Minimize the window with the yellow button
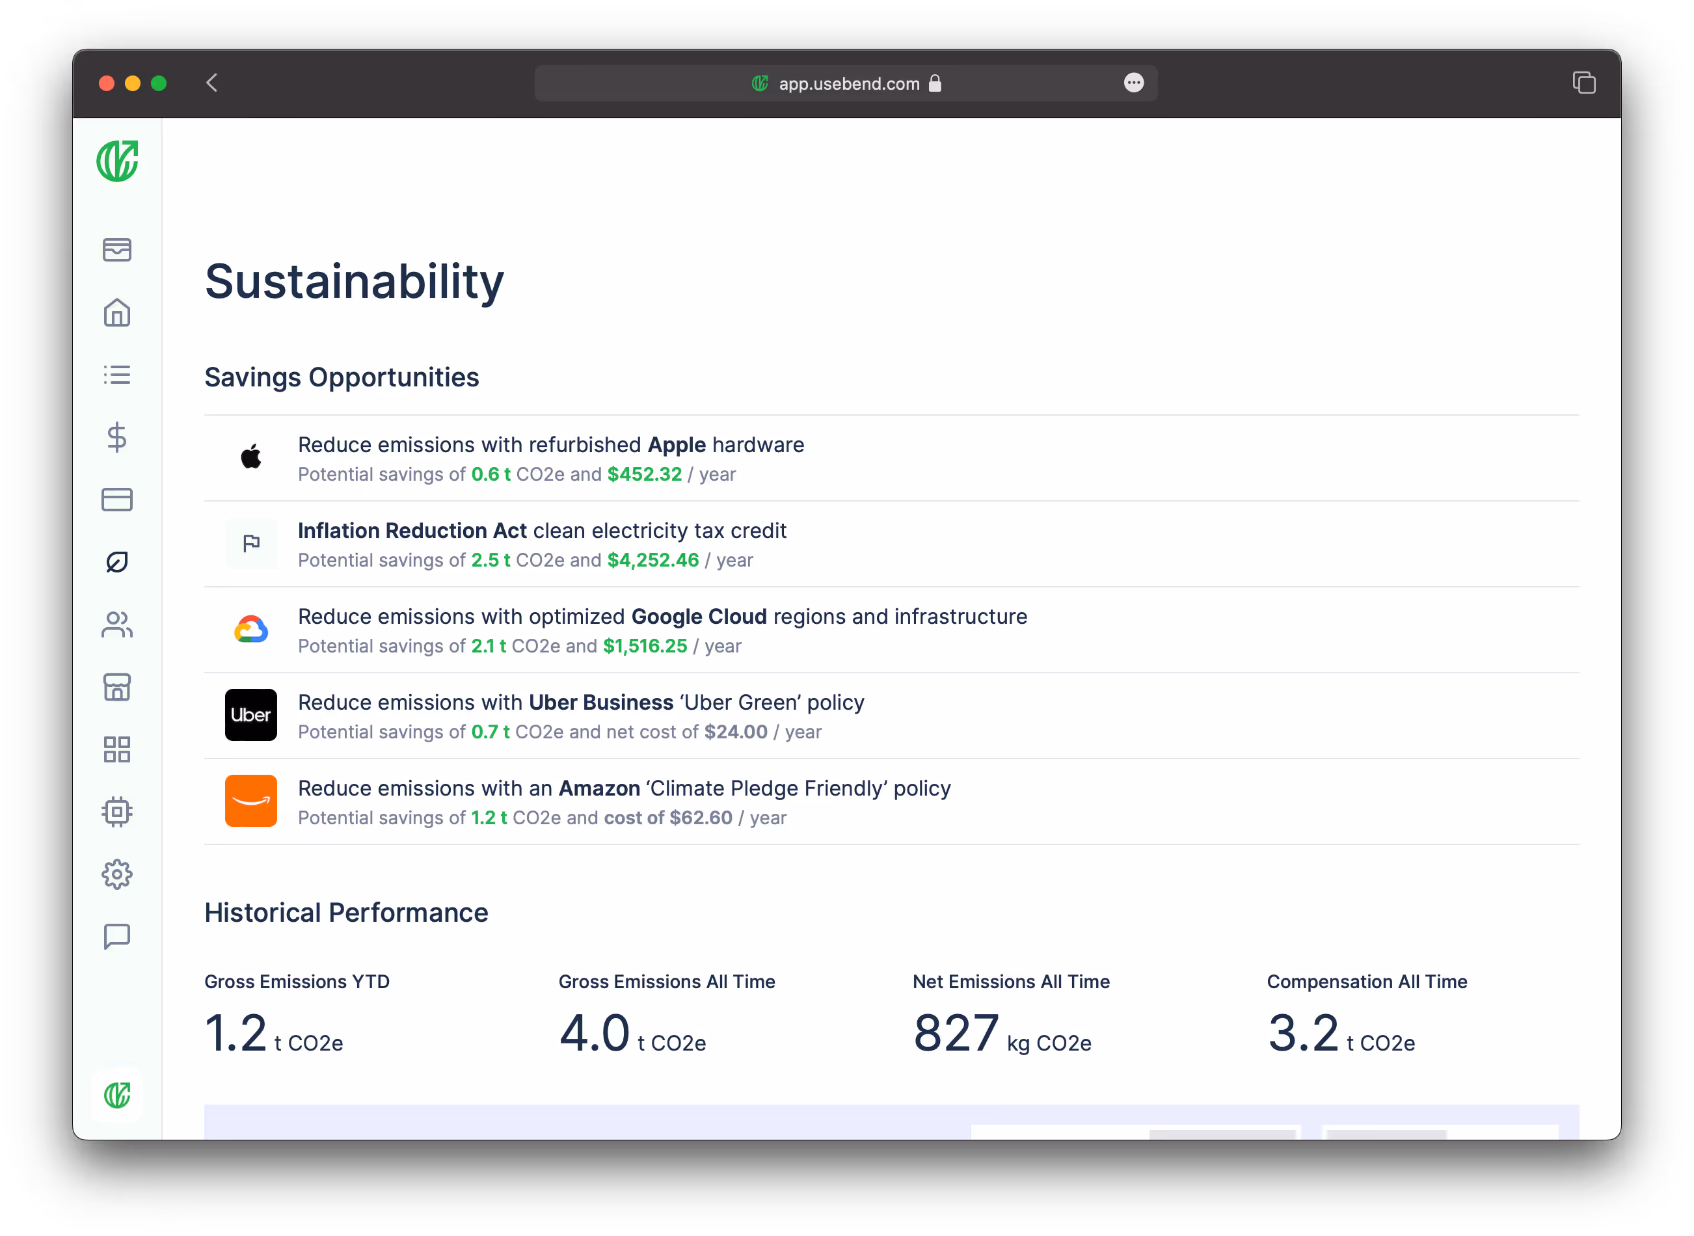1694x1236 pixels. [133, 83]
